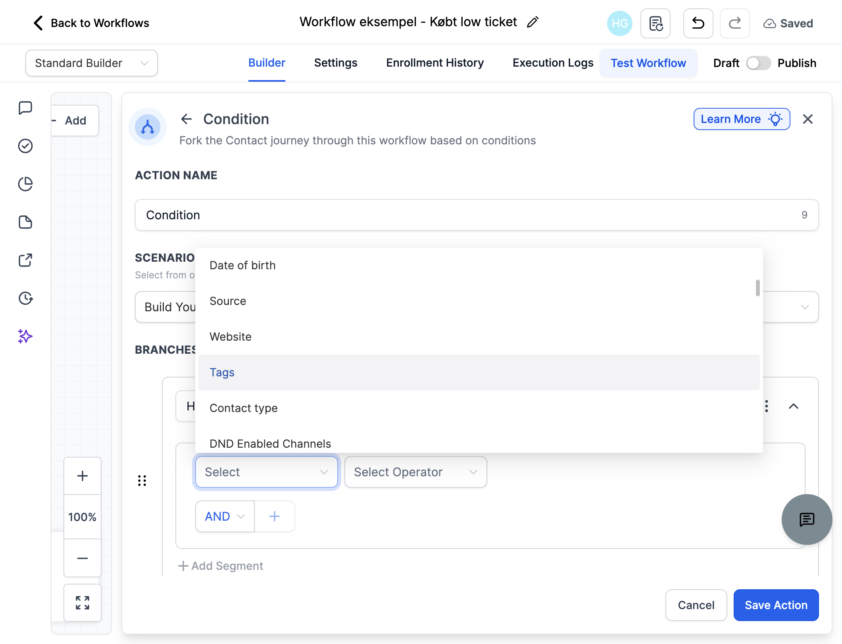
Task: Open the AI sparkle sidebar icon
Action: [25, 336]
